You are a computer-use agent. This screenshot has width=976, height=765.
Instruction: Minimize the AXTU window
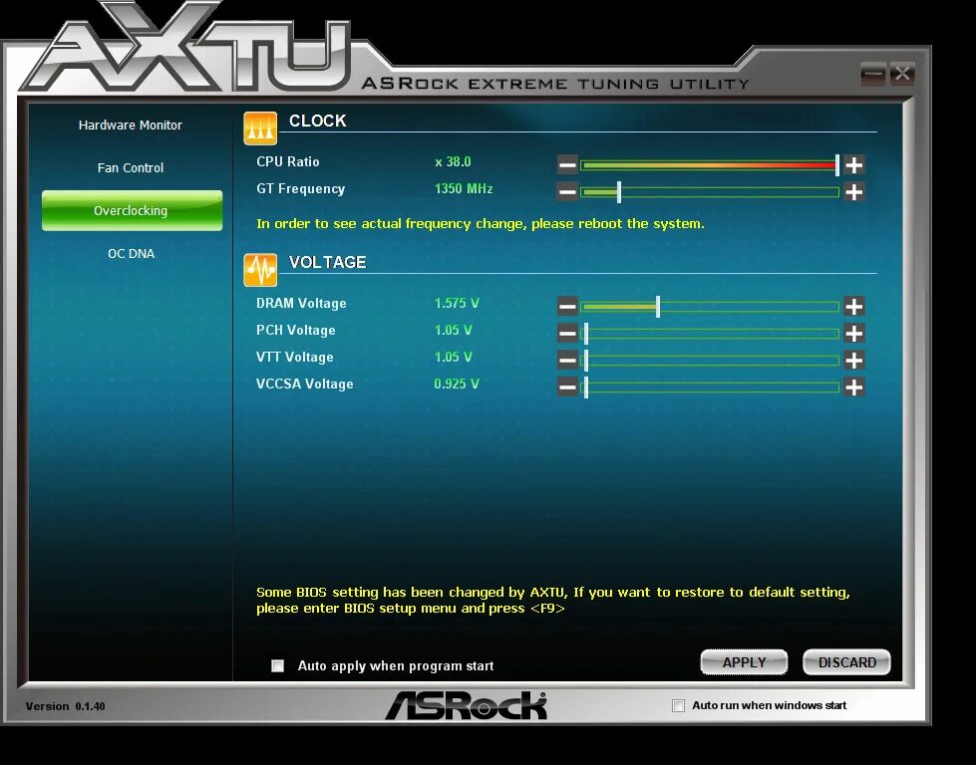[873, 75]
